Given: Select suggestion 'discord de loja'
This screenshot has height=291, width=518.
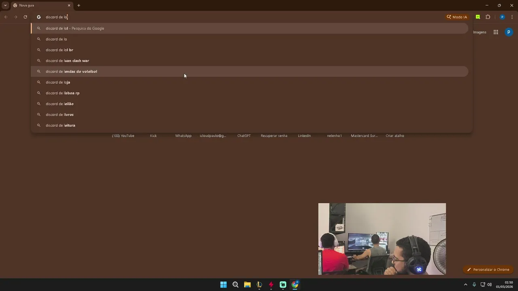Looking at the screenshot, I should (x=250, y=82).
